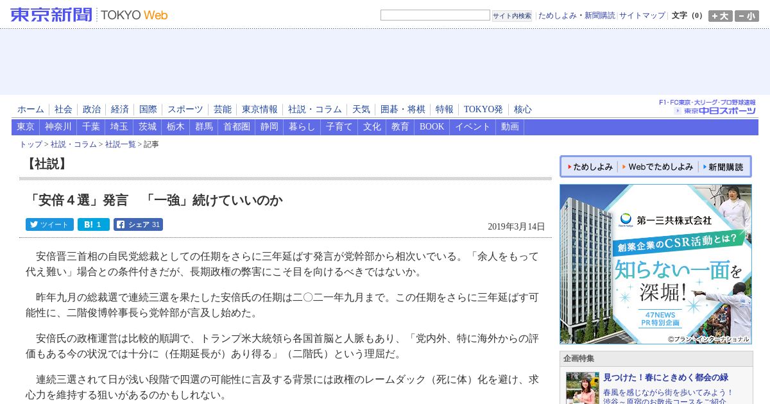Select the 神奈川 regional tab
Screen dimensions: 770x404
(x=58, y=127)
